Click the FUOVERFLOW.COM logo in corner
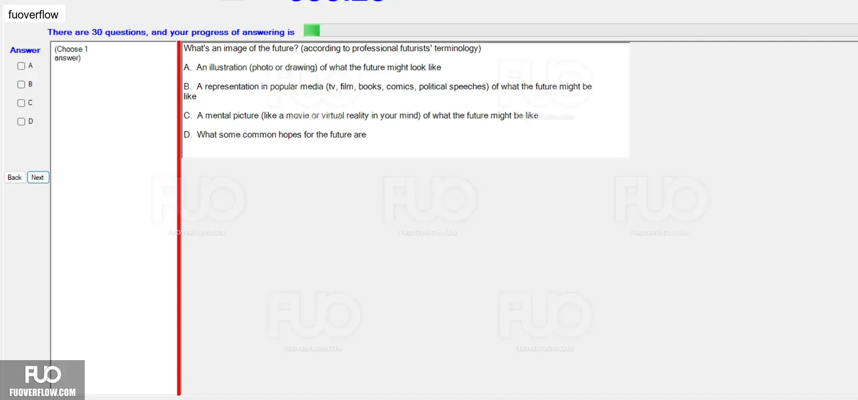858x400 pixels. click(42, 380)
